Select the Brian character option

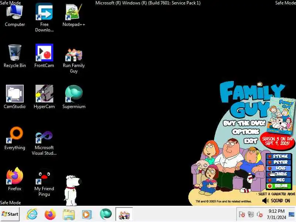[x=279, y=186]
